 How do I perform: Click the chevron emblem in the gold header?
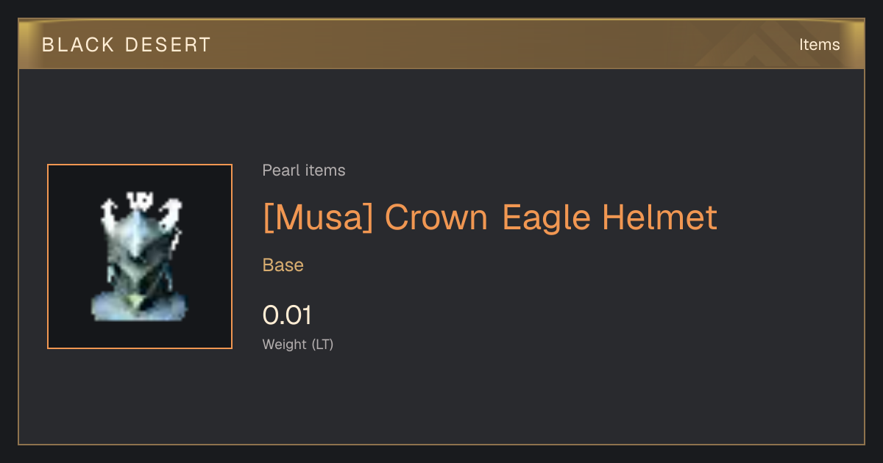coord(765,44)
